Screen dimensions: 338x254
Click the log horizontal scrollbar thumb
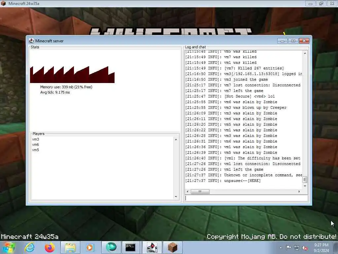pyautogui.click(x=200, y=191)
